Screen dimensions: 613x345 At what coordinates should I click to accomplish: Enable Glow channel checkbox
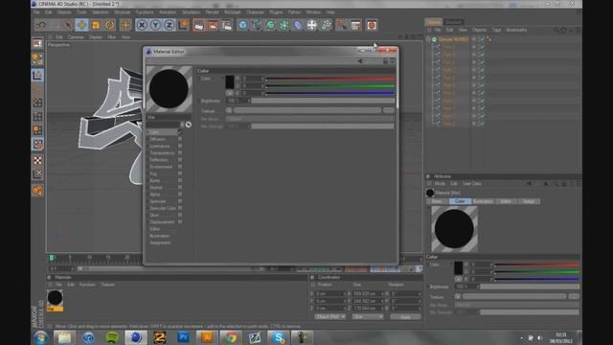[180, 215]
